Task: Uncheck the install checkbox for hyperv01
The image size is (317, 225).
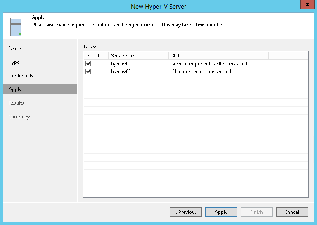Action: pyautogui.click(x=88, y=64)
